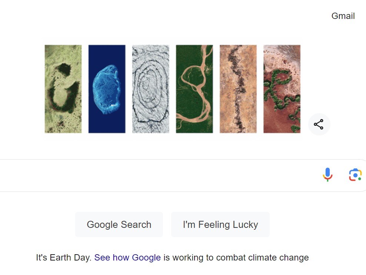366x275 pixels.
Task: Open the grey concentric rings doodle tile
Action: point(150,89)
